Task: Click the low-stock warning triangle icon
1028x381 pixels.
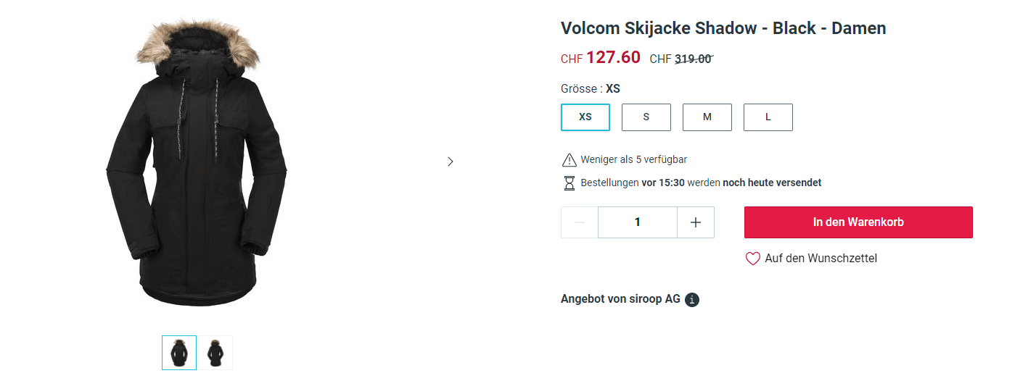Action: click(569, 160)
